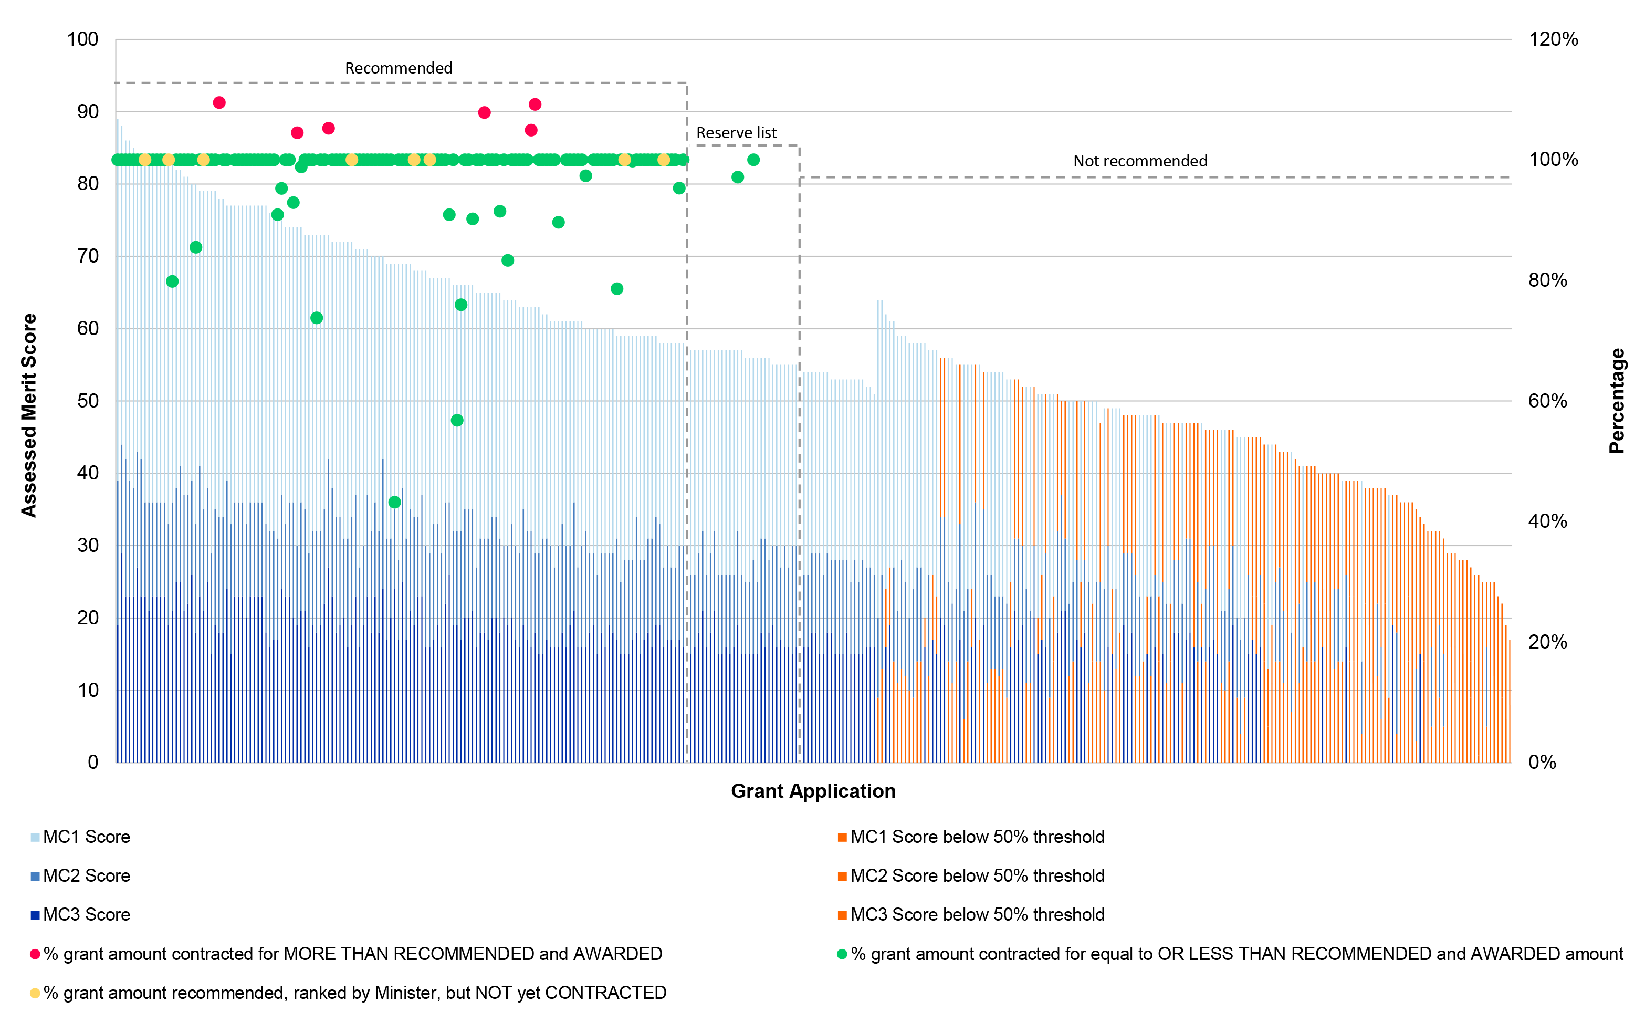Click the lowest green data point near 36
1645x1033 pixels.
395,502
